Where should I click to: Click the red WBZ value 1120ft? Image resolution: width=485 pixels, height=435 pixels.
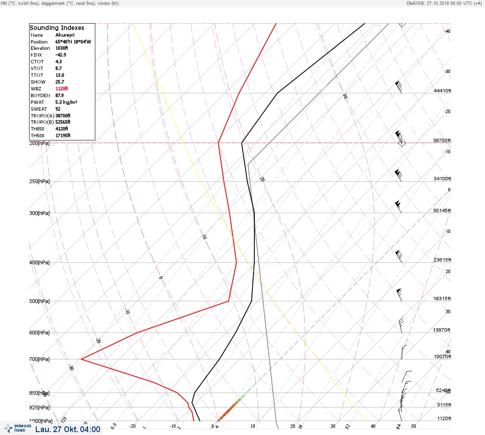click(62, 88)
